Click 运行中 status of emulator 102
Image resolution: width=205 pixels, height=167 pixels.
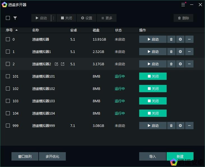tap(120, 89)
